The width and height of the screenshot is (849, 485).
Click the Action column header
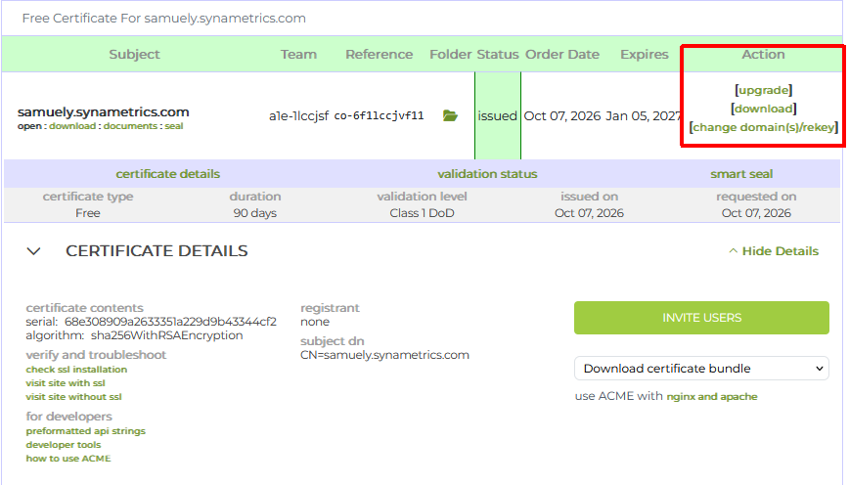tap(763, 54)
